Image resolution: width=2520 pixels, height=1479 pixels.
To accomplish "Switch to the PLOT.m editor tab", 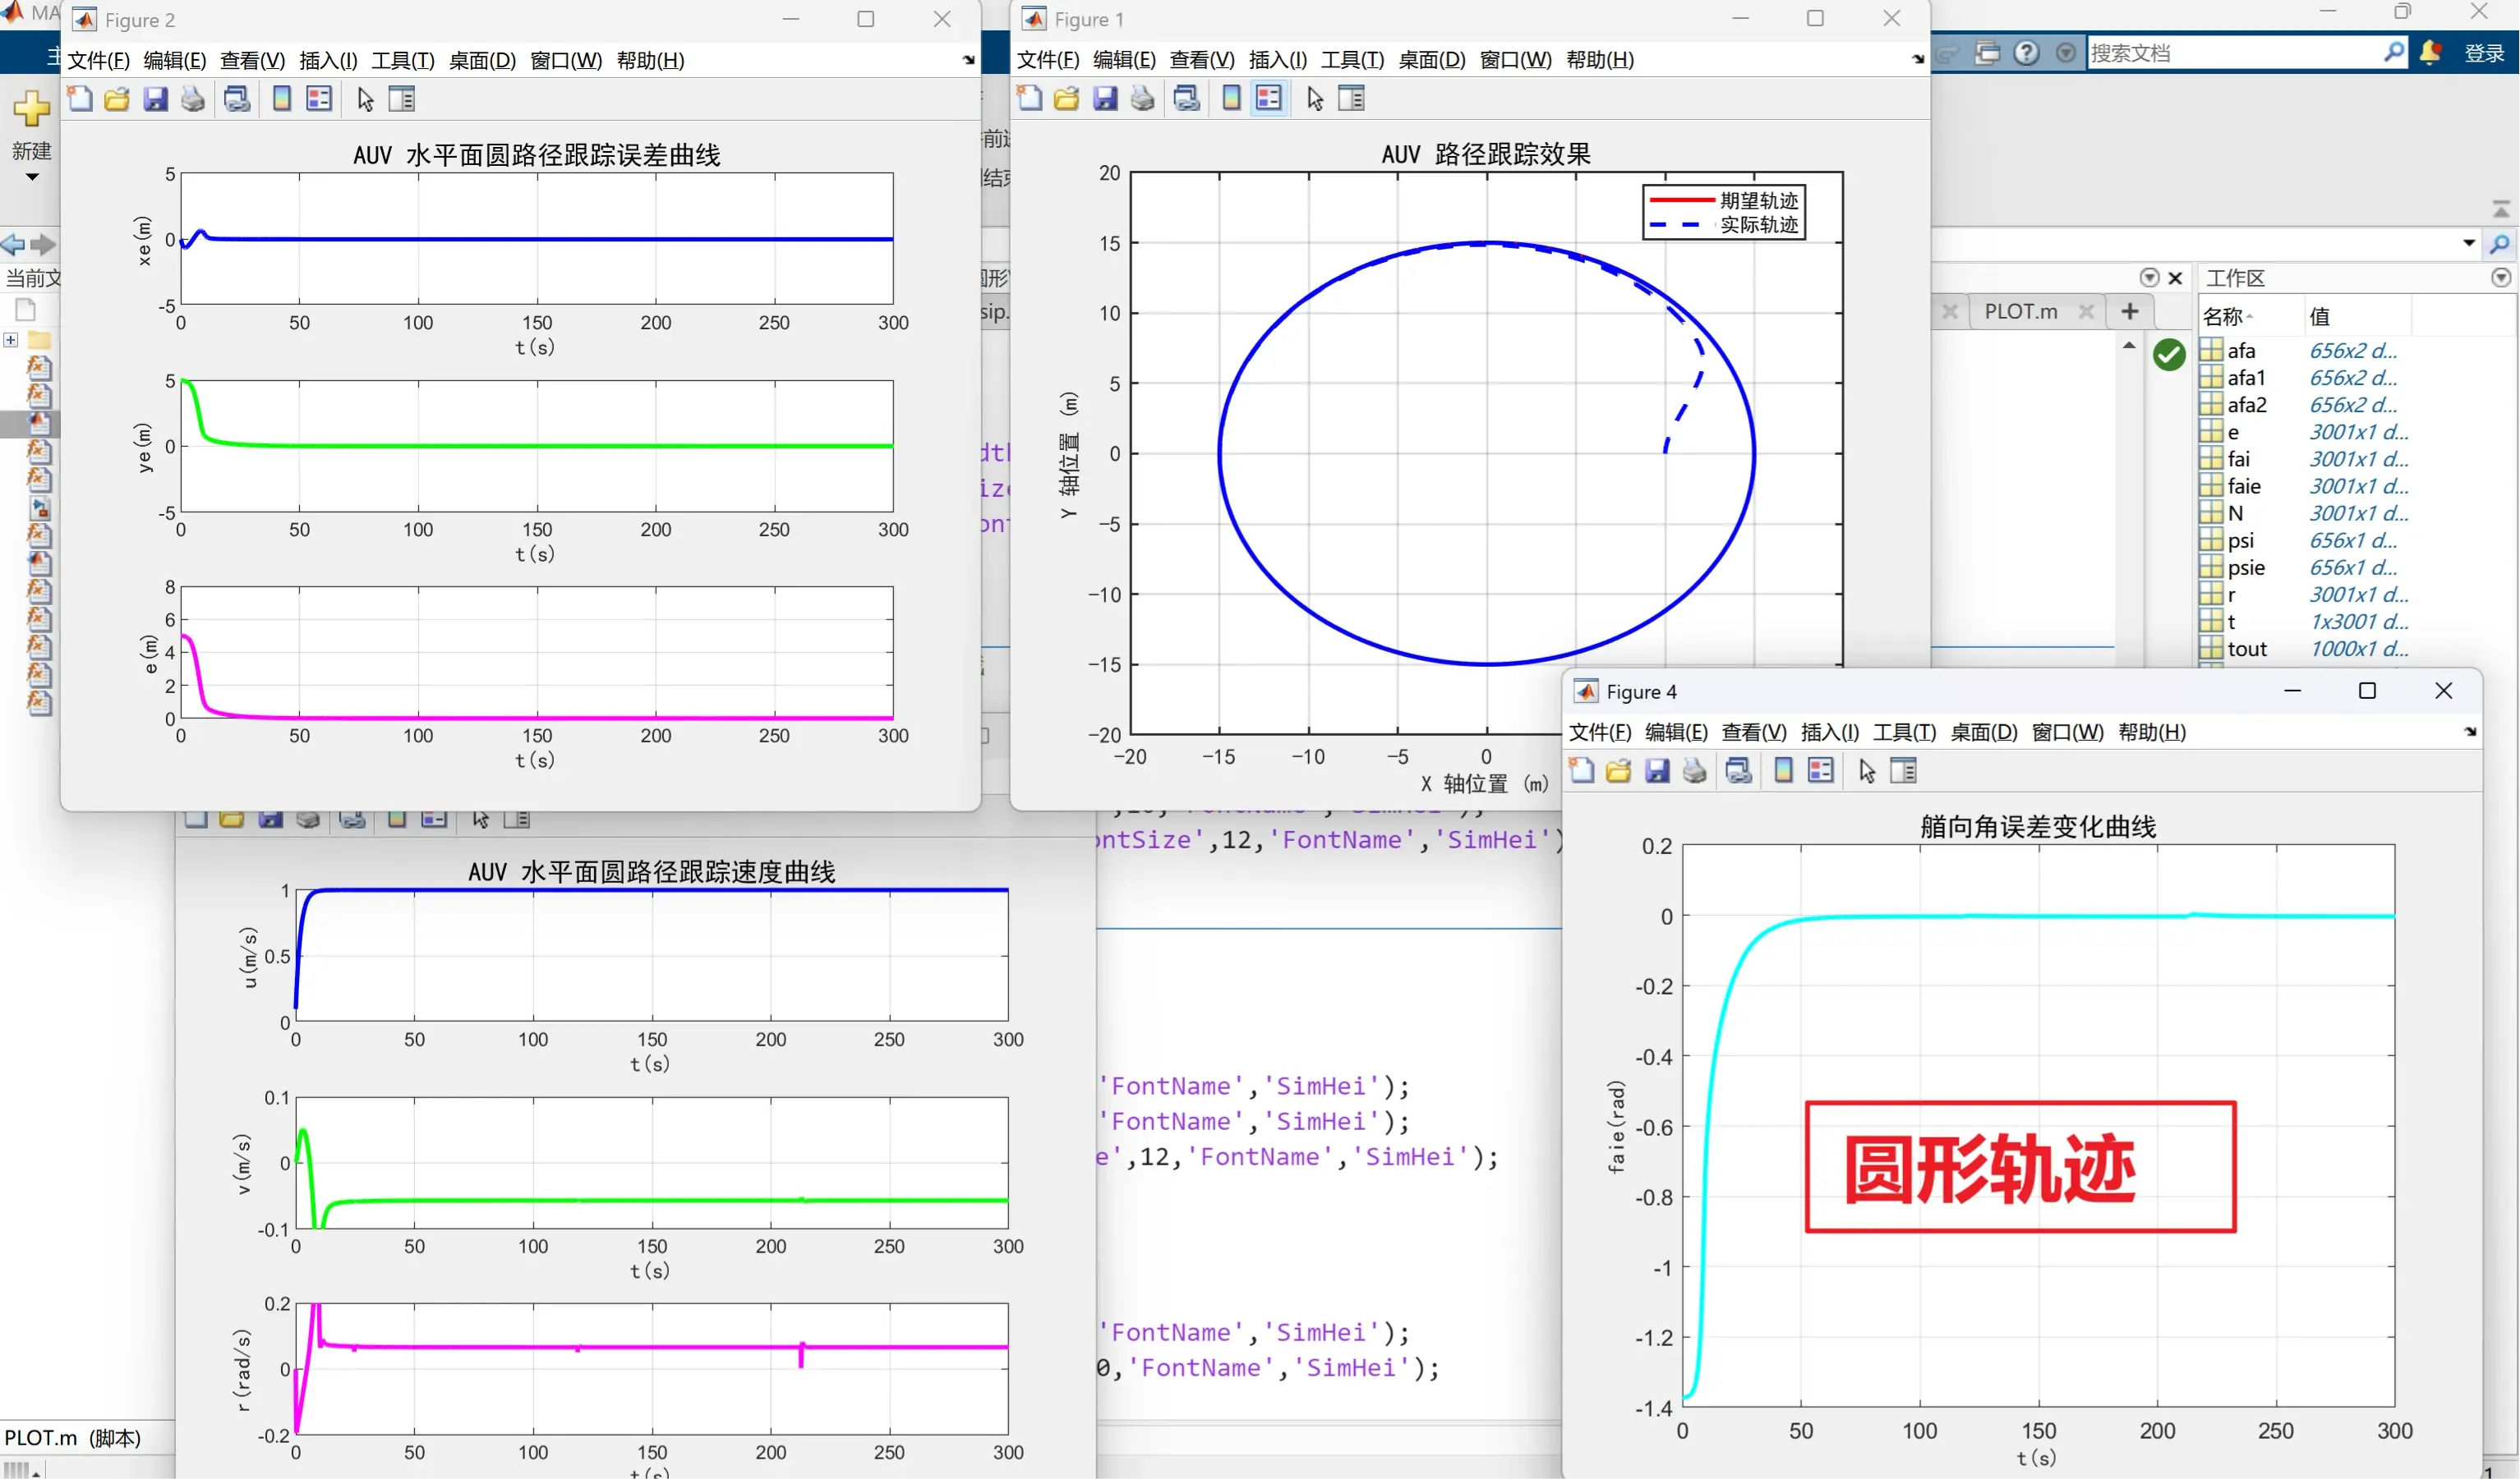I will click(x=2021, y=310).
